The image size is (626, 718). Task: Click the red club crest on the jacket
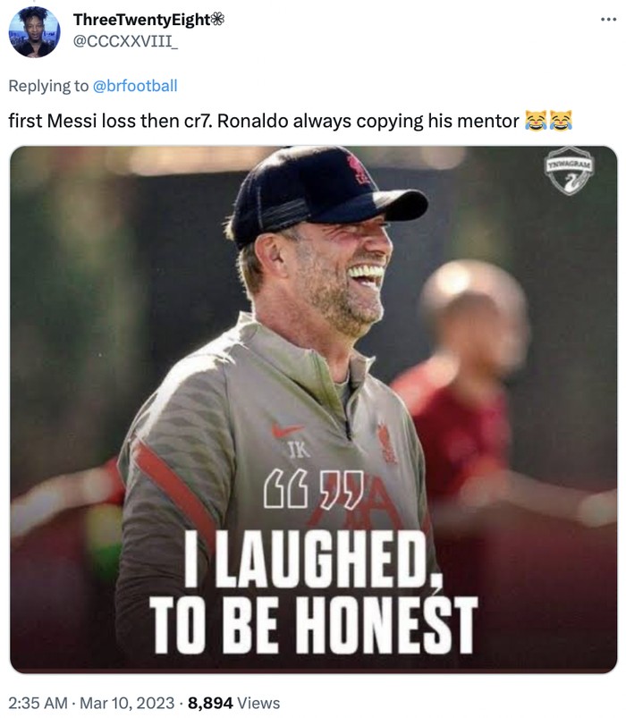386,443
